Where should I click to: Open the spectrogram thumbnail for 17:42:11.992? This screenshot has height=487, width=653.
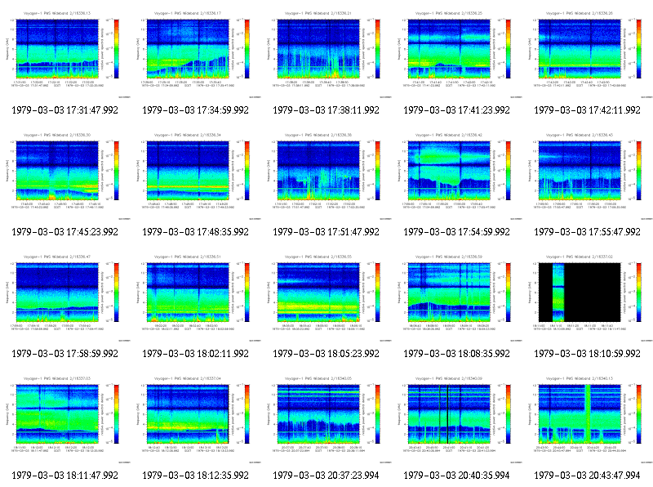click(588, 54)
